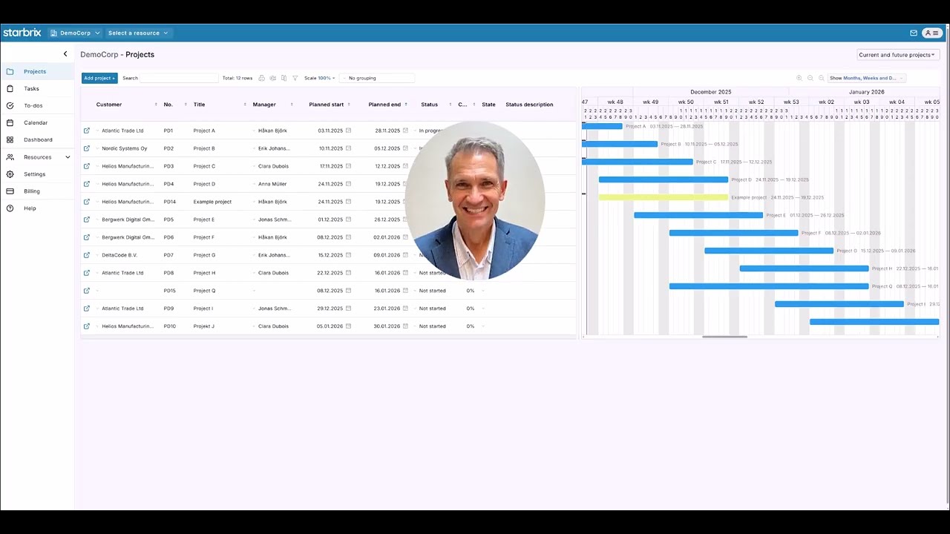Screen dimensions: 950x534
Task: Open Example project row's open-link icon
Action: click(87, 202)
